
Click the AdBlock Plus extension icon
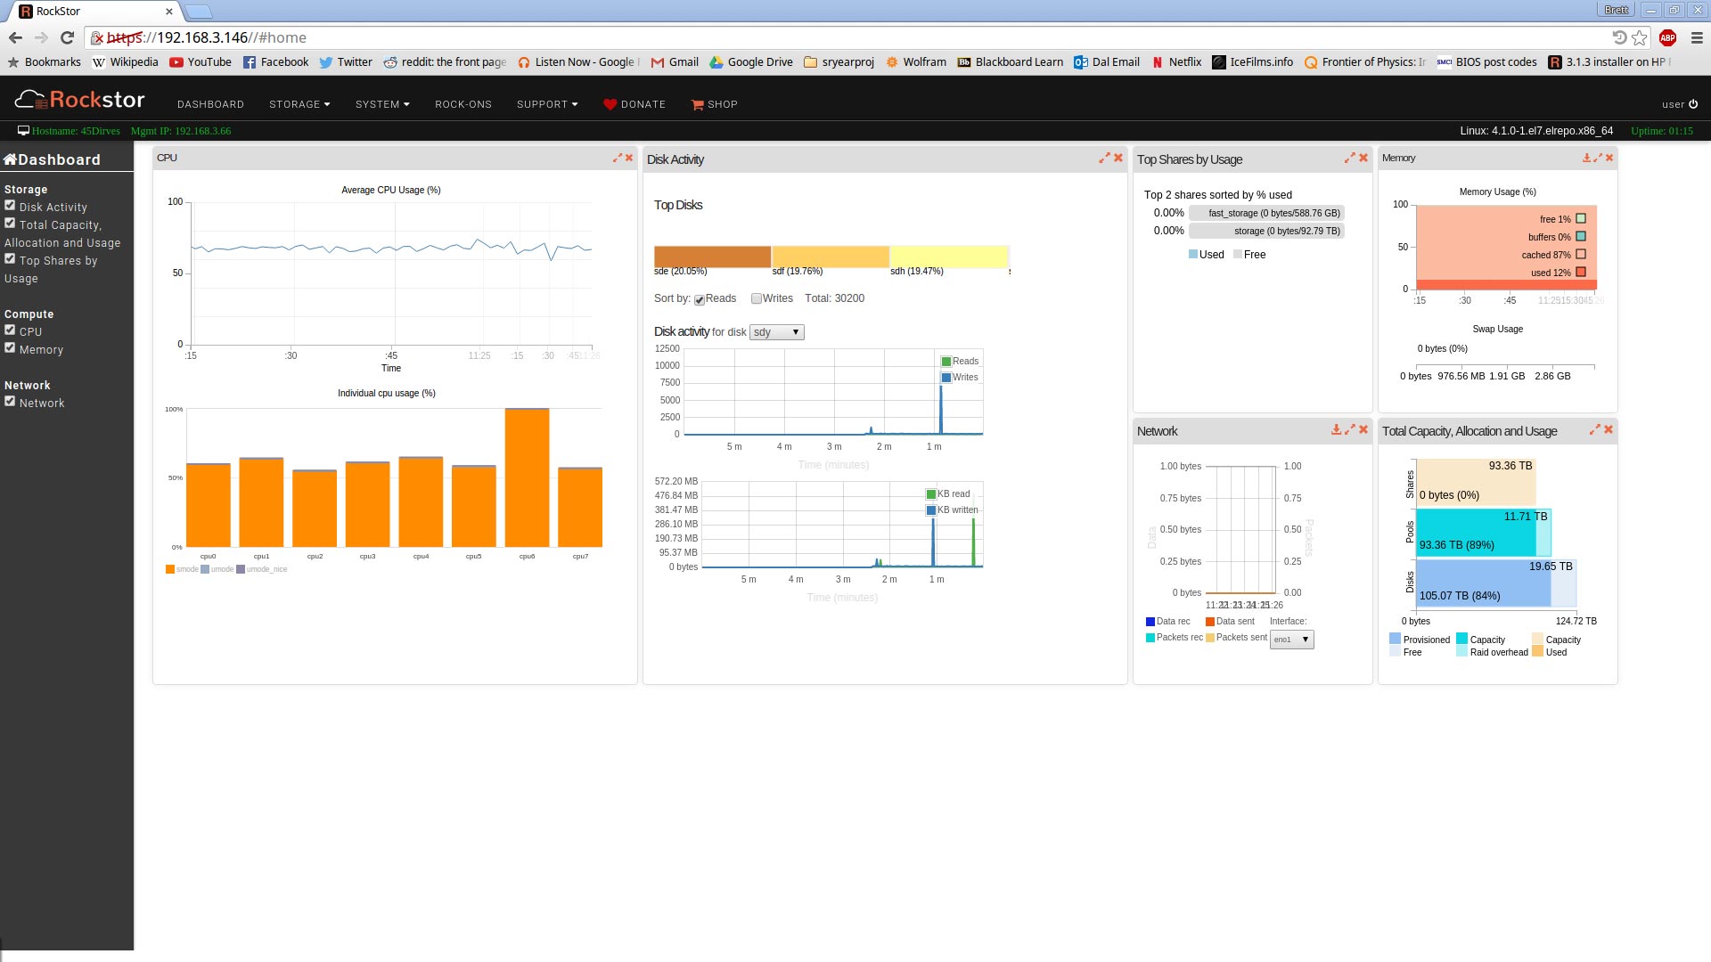point(1667,37)
